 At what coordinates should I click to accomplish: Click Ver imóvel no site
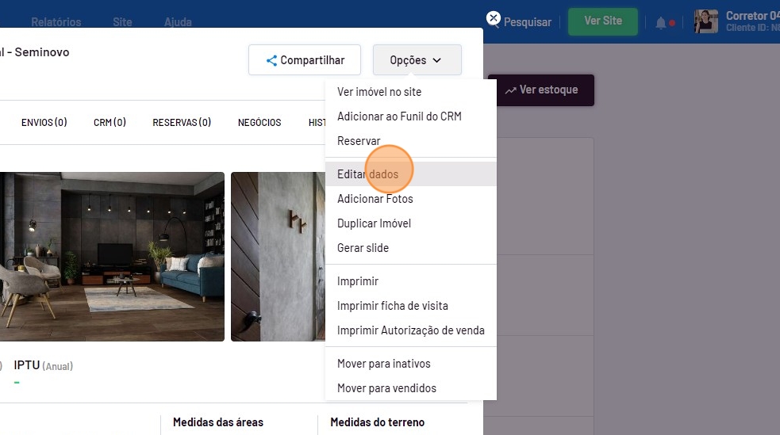pyautogui.click(x=379, y=92)
